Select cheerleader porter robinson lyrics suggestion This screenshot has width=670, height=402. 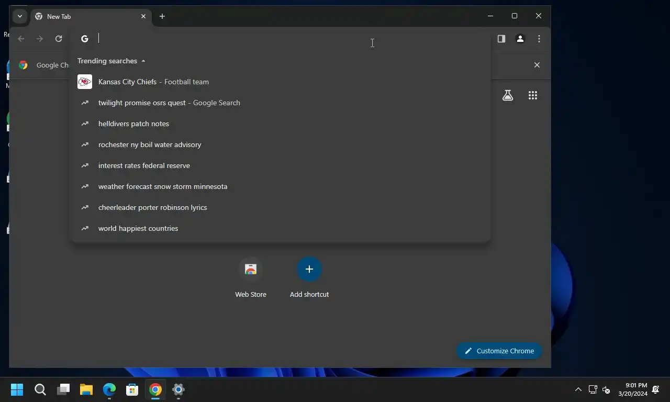[280, 207]
